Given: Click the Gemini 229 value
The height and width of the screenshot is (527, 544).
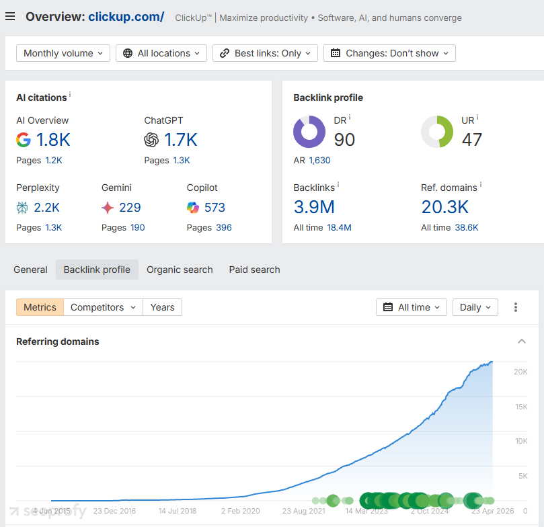Looking at the screenshot, I should click(130, 208).
